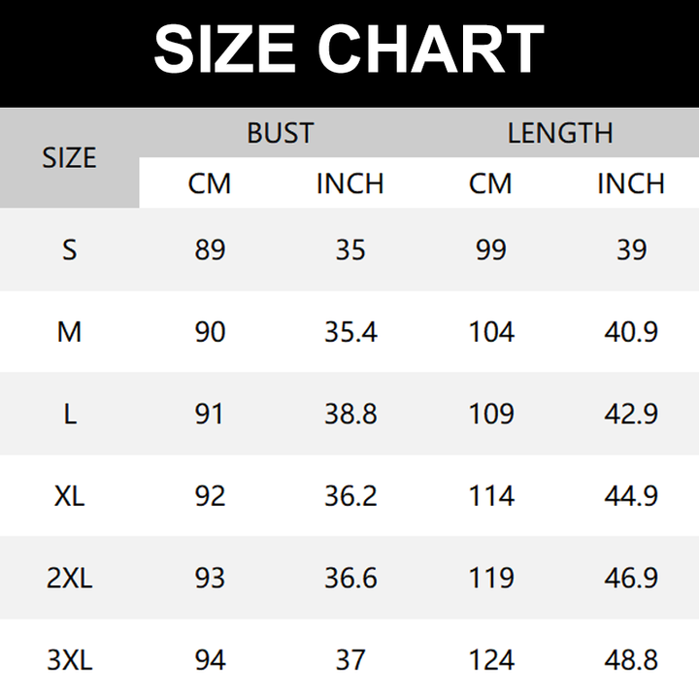Select the 44.9 length inch value
The width and height of the screenshot is (699, 699).
coord(631,497)
